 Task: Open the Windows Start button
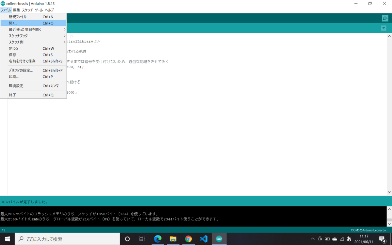pos(7,239)
